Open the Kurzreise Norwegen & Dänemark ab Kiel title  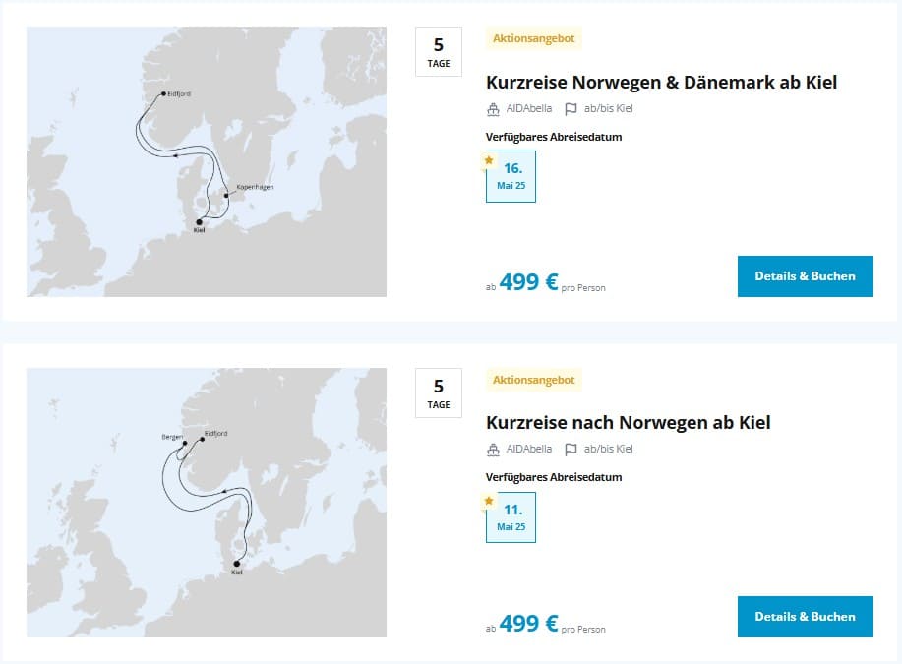pyautogui.click(x=661, y=83)
